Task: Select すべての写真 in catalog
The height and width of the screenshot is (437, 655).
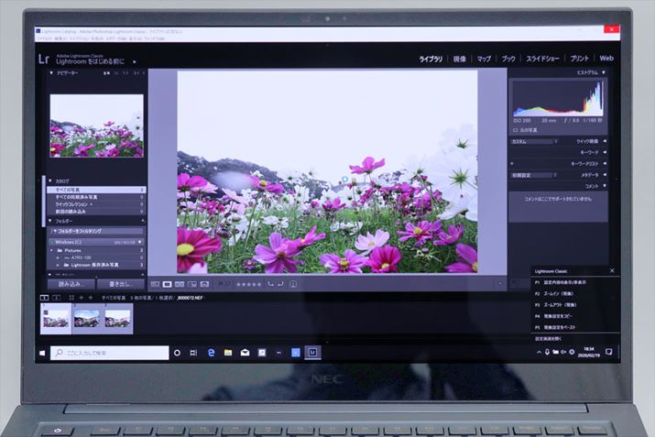Action: point(96,190)
